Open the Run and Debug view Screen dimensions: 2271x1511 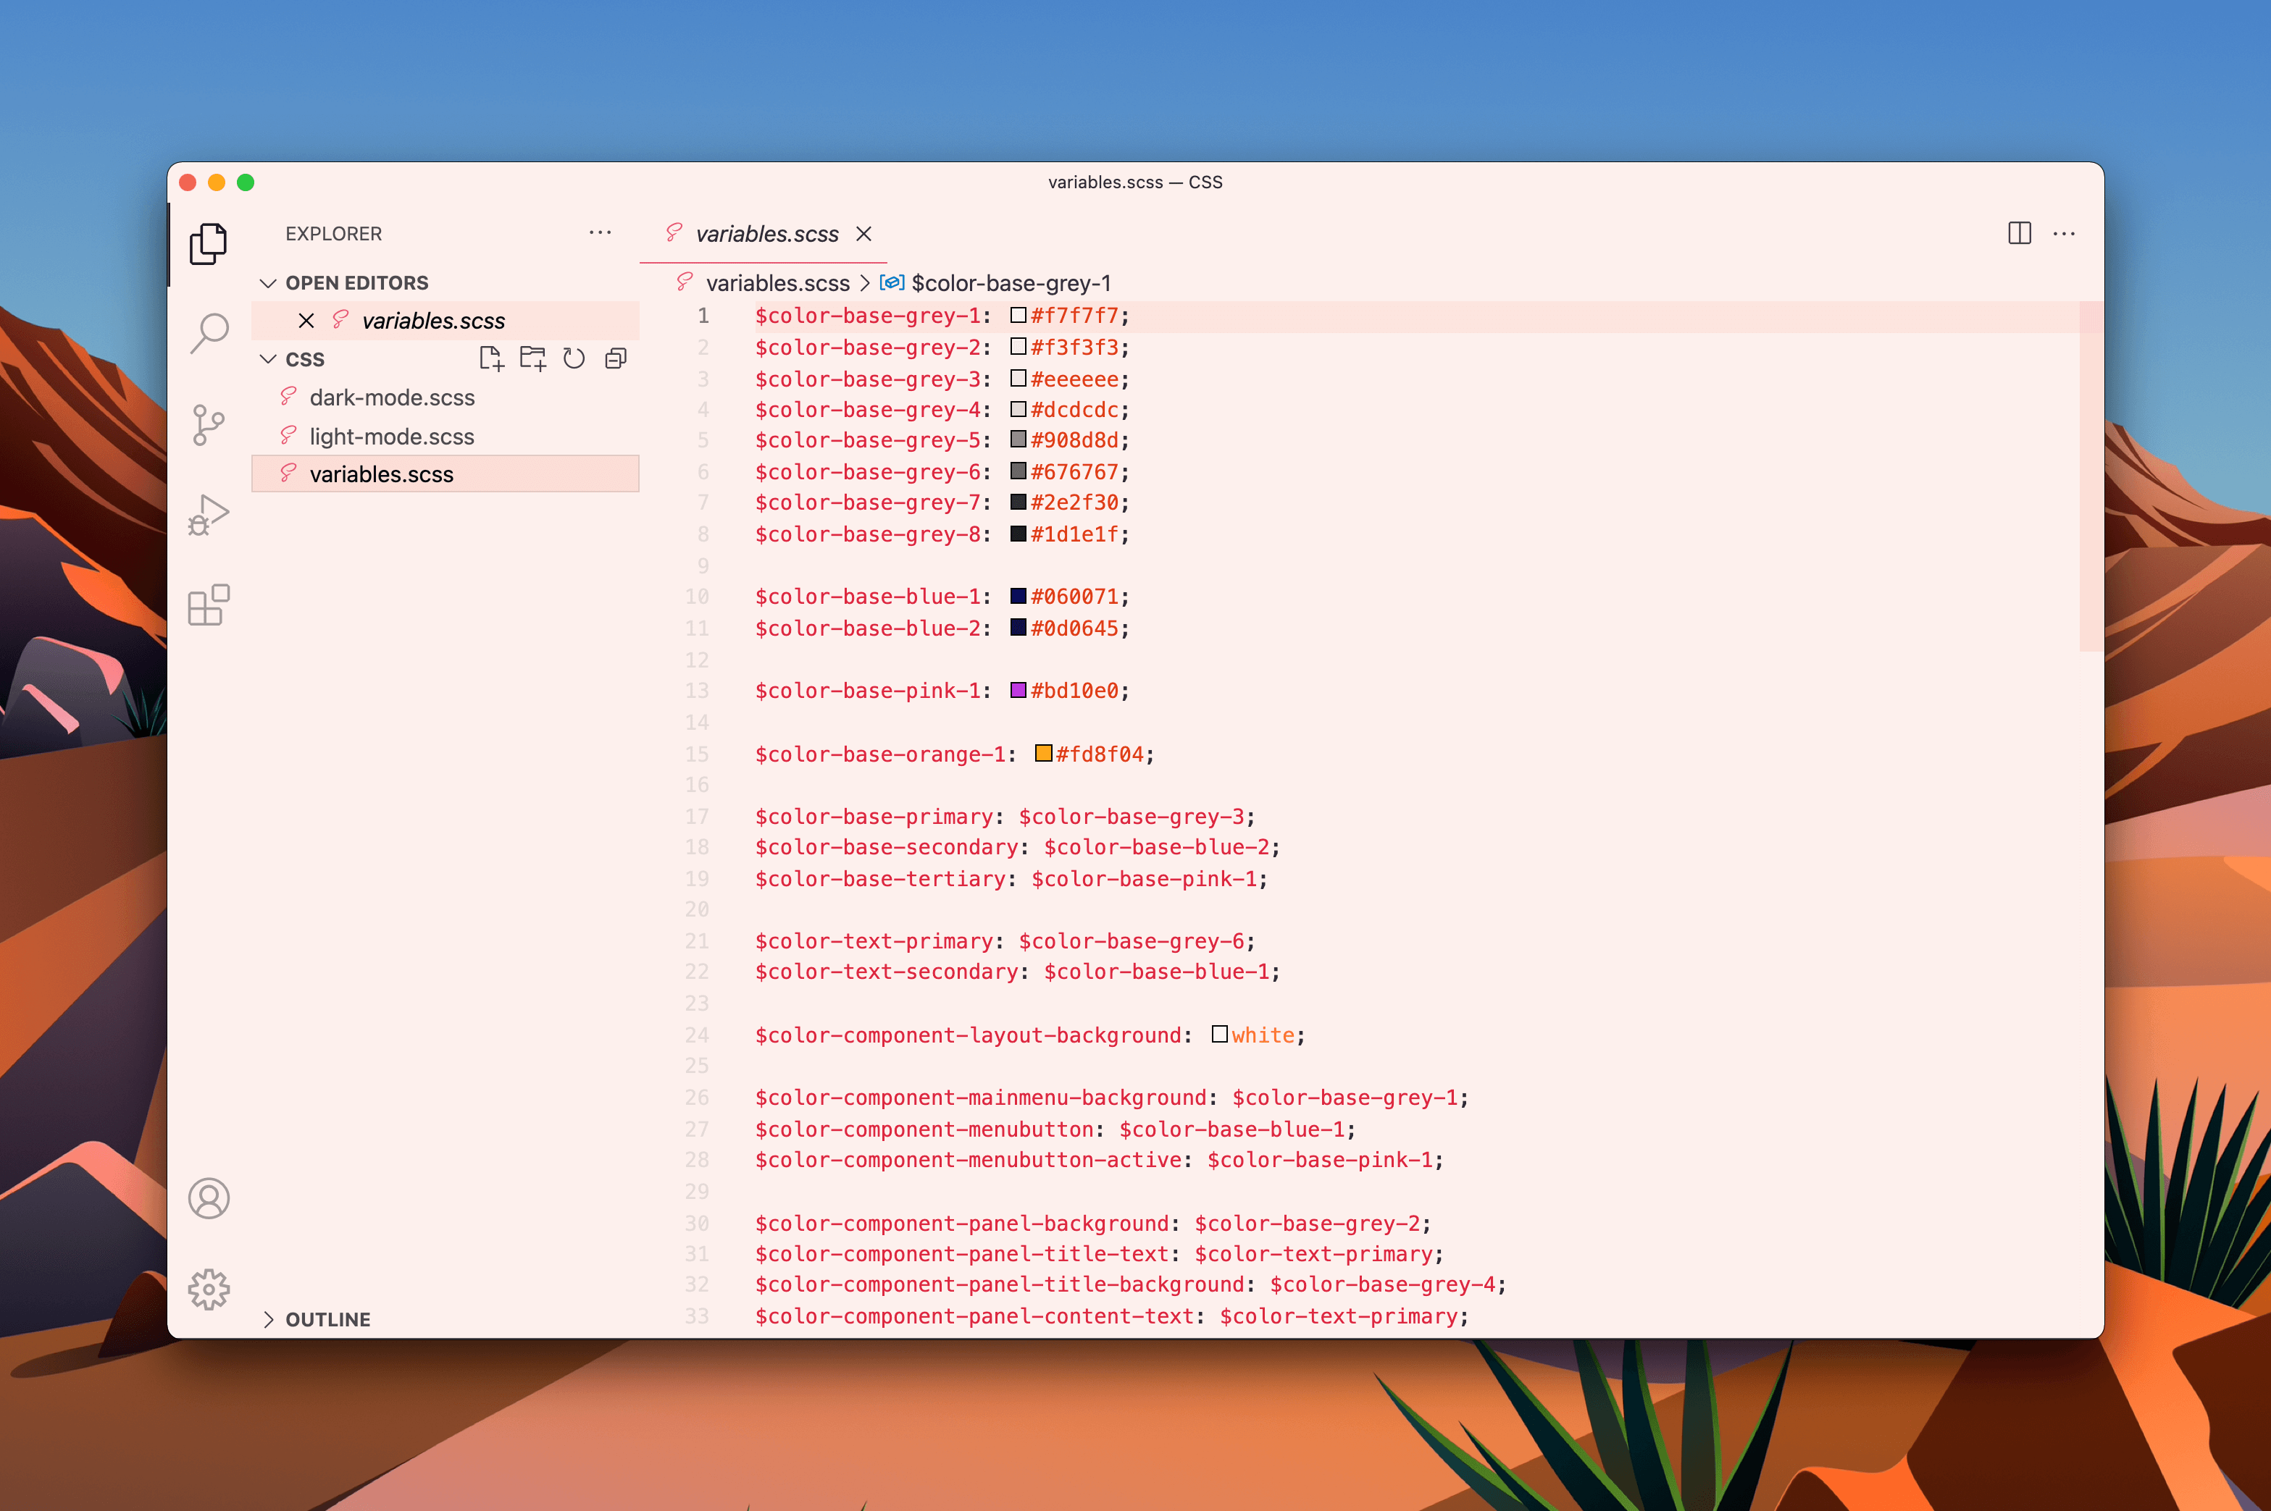coord(208,515)
